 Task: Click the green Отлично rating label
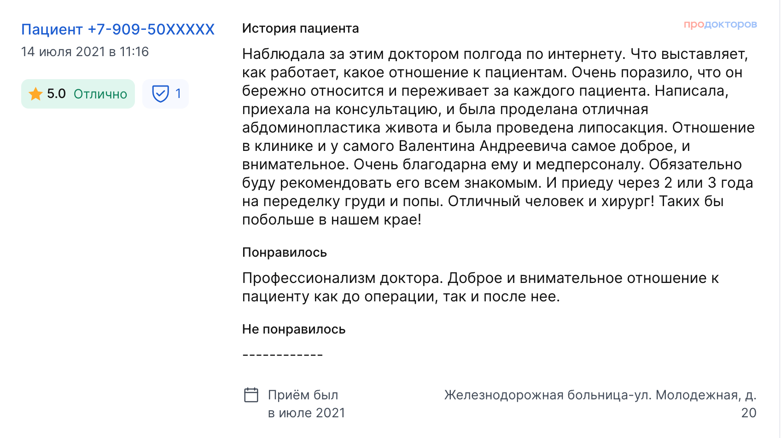click(x=100, y=94)
